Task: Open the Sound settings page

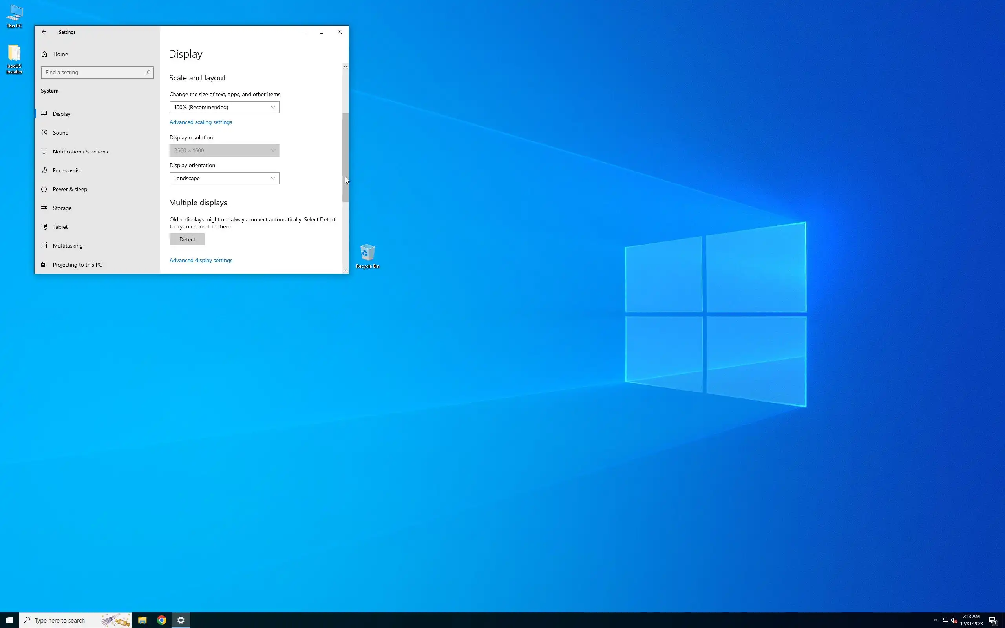Action: pyautogui.click(x=60, y=133)
